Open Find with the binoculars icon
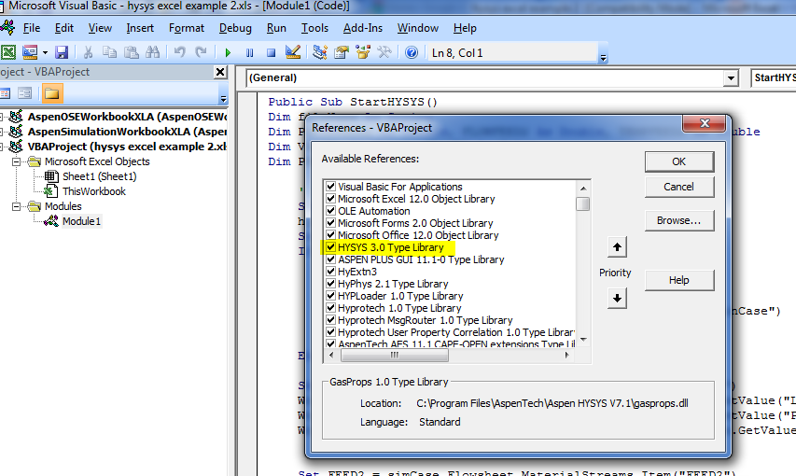Screen dimensions: 796x476 tap(152, 52)
